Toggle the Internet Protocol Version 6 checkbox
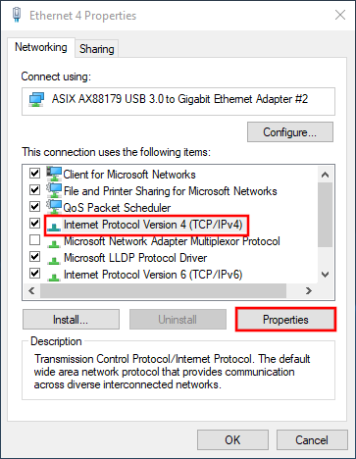This screenshot has height=459, width=356. click(34, 273)
